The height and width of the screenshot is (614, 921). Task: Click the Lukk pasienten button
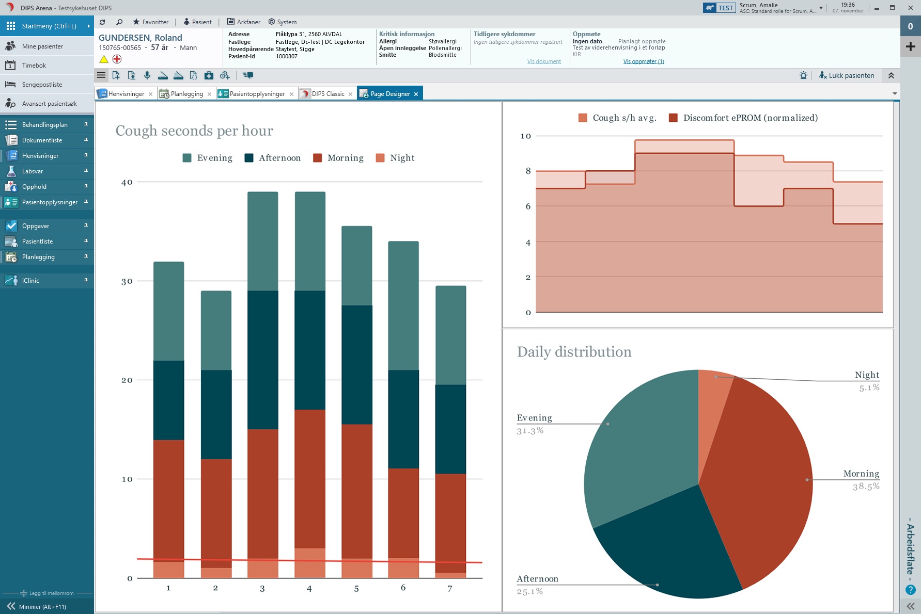click(847, 75)
